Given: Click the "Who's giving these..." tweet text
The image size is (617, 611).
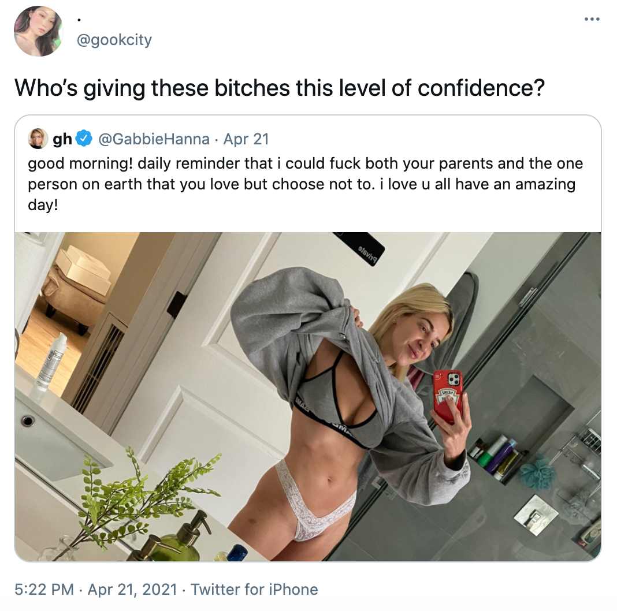Looking at the screenshot, I should coord(280,88).
